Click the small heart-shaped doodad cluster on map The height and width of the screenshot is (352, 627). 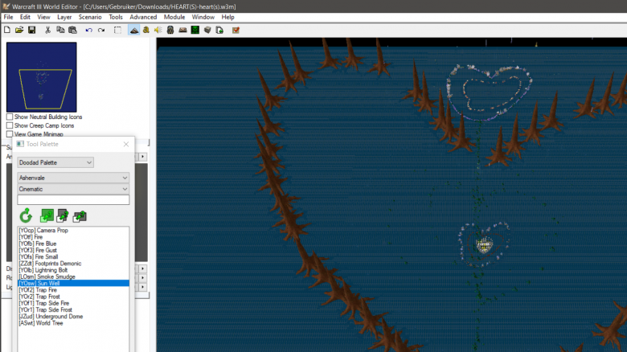pos(483,244)
